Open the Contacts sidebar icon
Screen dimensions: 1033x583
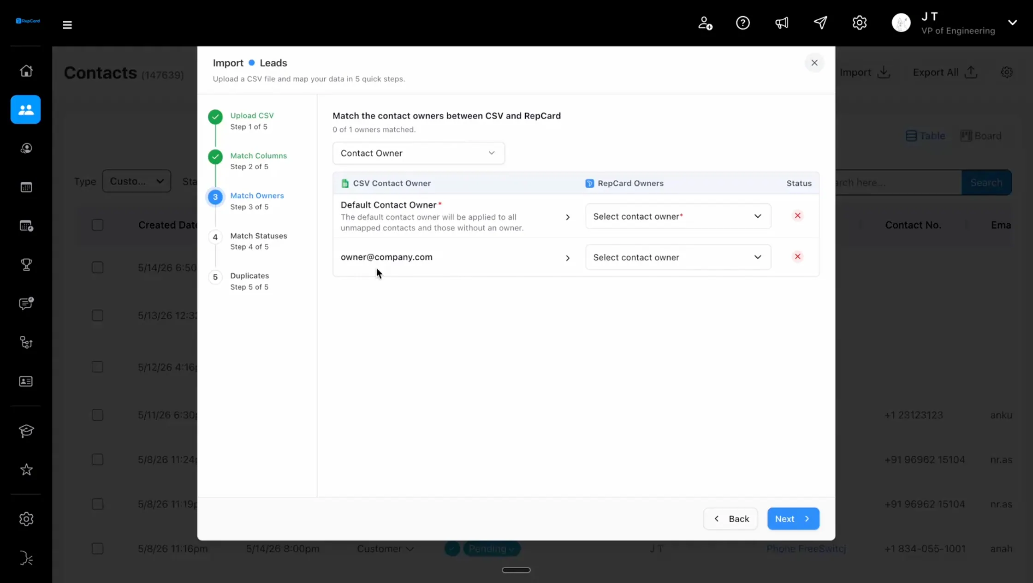tap(26, 109)
